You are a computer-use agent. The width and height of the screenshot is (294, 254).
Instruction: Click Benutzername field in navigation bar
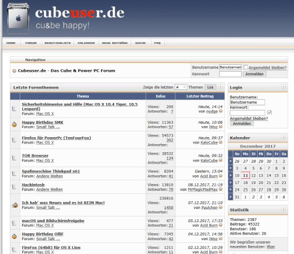click(x=230, y=67)
